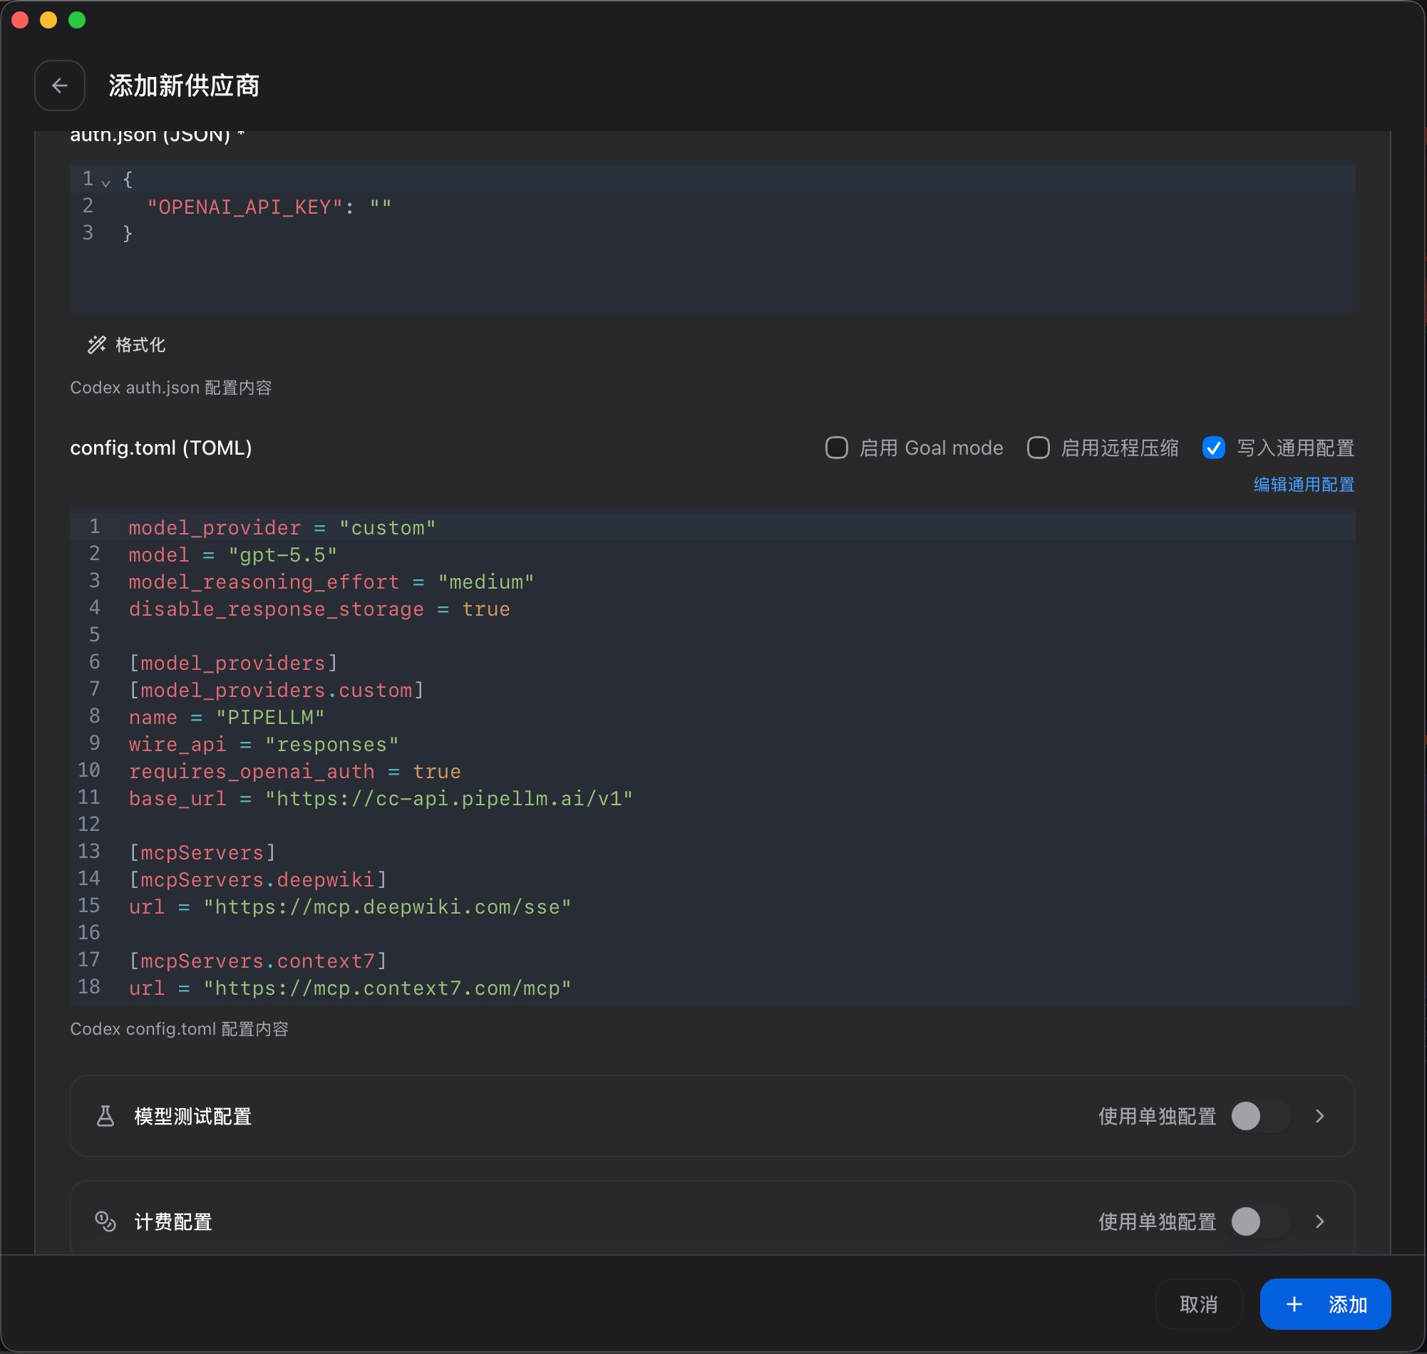Enable the 启用 Goal mode checkbox
Screen dimensions: 1427x1354
[x=837, y=448]
